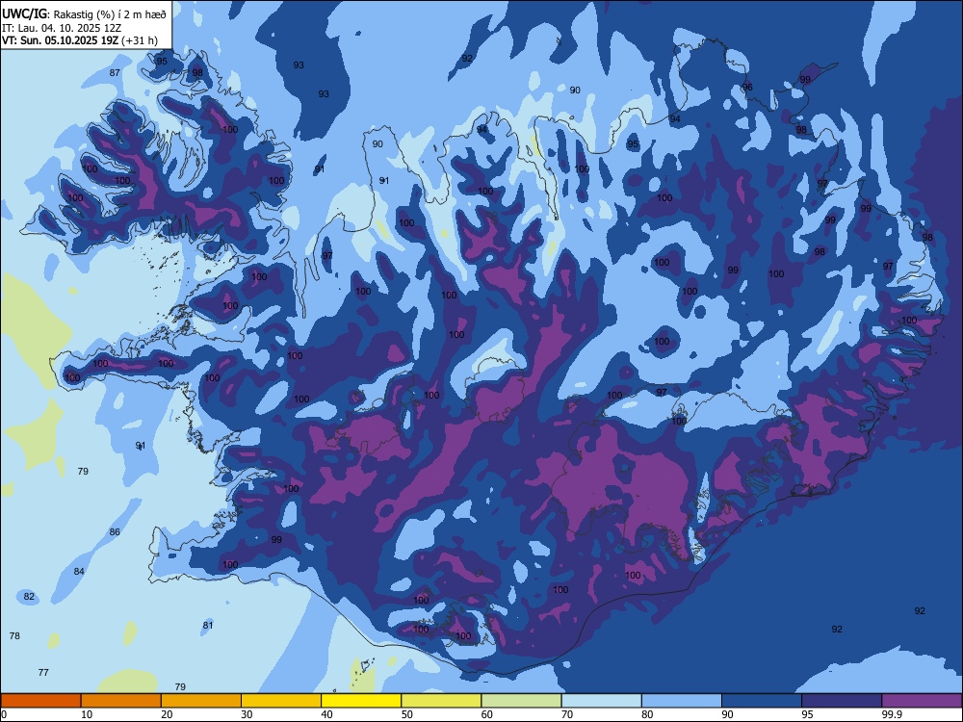The width and height of the screenshot is (963, 722).
Task: Select the humidity value '81' on the map
Action: [208, 625]
